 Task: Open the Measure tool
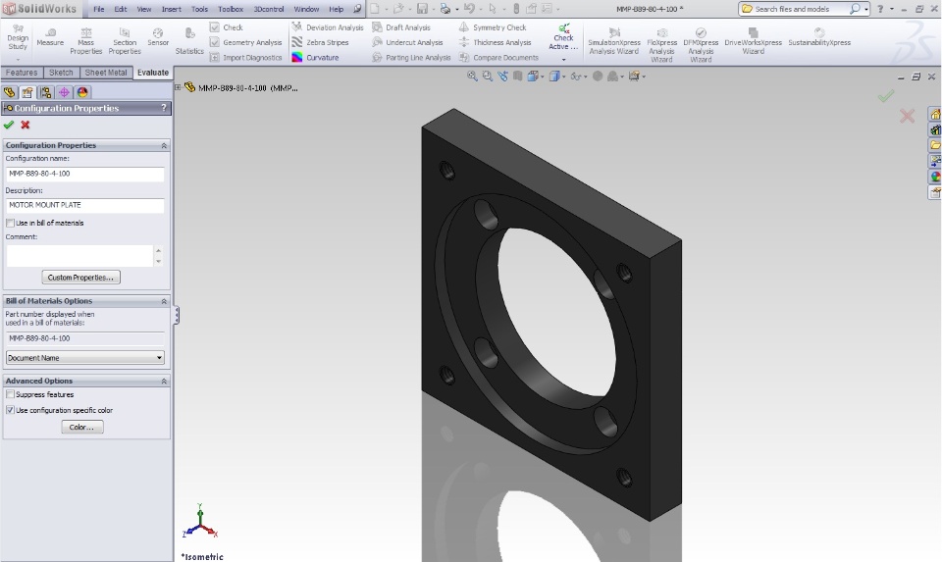pyautogui.click(x=50, y=37)
